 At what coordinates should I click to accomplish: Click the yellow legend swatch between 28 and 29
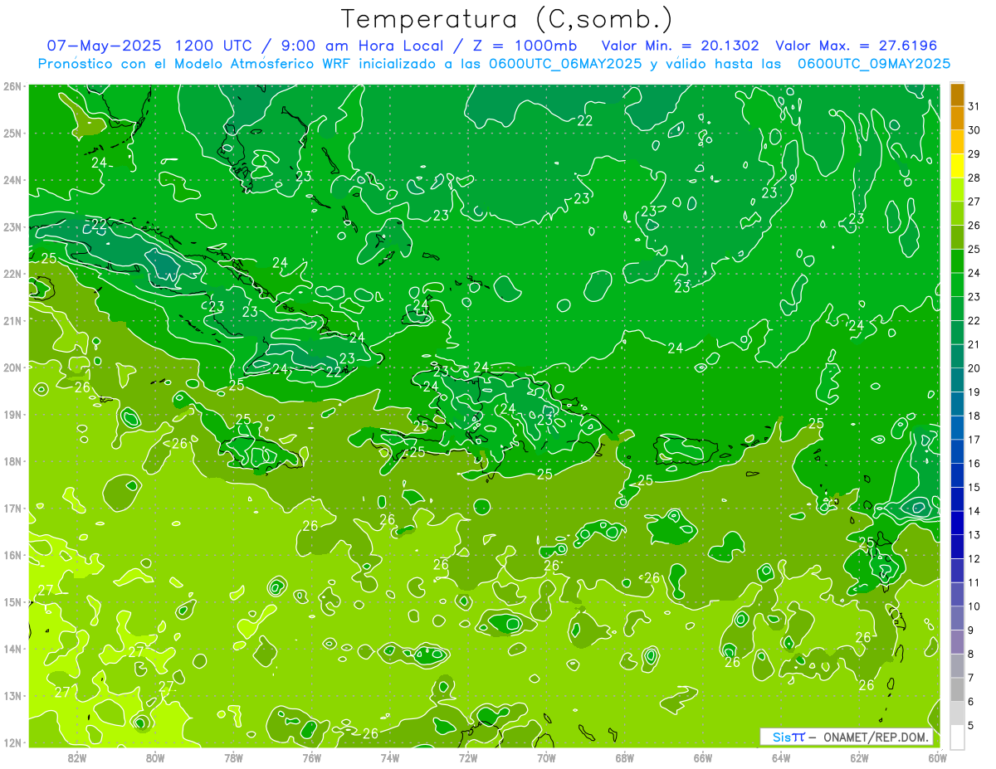pos(957,166)
